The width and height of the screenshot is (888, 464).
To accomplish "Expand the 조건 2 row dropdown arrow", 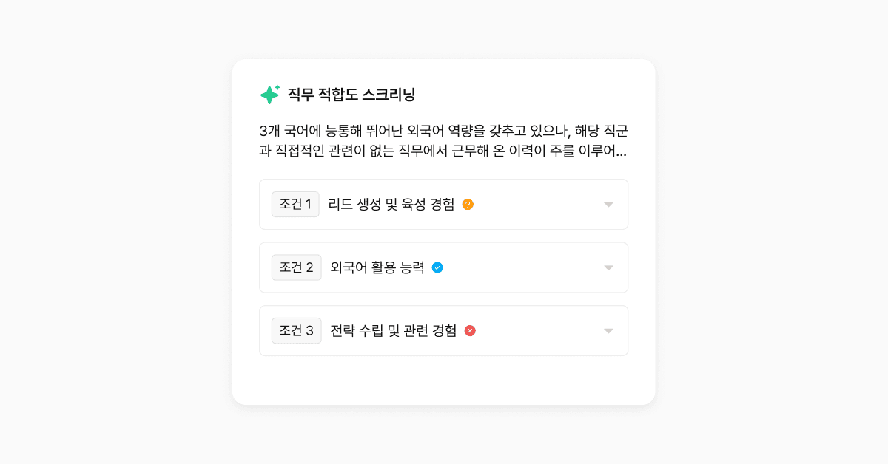I will [x=608, y=267].
